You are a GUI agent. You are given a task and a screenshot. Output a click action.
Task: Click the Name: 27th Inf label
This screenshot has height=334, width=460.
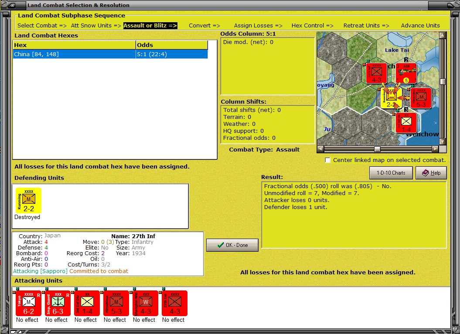[133, 236]
